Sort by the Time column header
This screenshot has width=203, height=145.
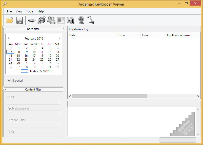click(128, 35)
